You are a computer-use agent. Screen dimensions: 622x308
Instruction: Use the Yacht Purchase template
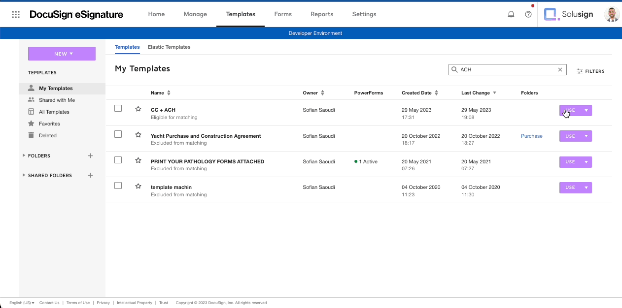[570, 136]
